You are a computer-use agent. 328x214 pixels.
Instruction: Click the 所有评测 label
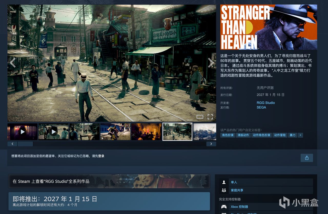(227, 88)
